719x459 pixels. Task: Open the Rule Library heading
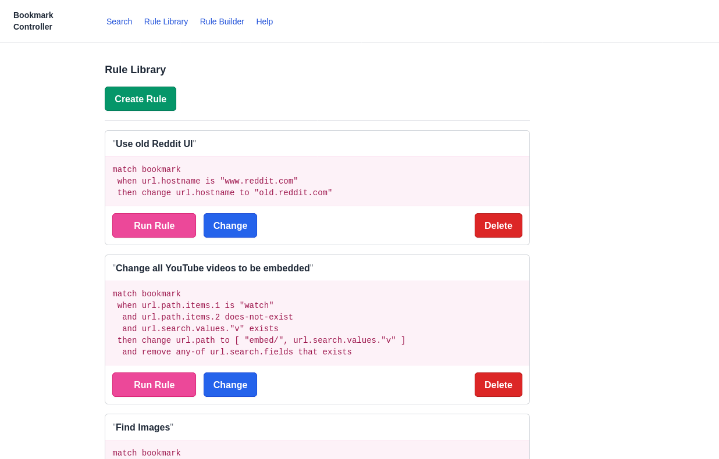pos(135,70)
